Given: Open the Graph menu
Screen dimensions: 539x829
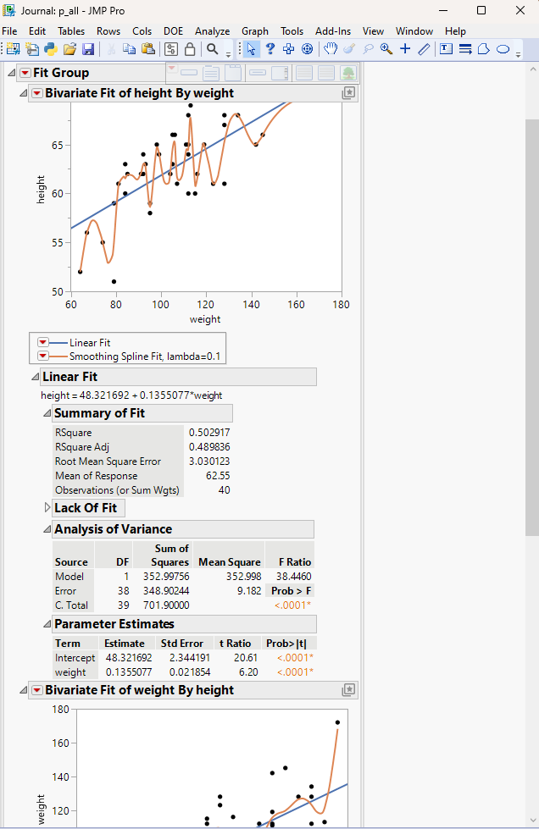Looking at the screenshot, I should 255,31.
